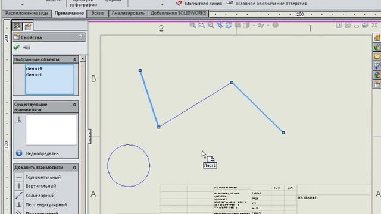Click the peak vertex of sketch

232,83
